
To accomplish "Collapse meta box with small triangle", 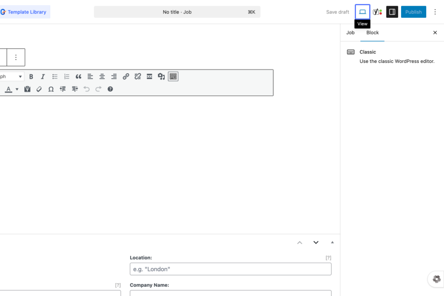I will [x=332, y=243].
